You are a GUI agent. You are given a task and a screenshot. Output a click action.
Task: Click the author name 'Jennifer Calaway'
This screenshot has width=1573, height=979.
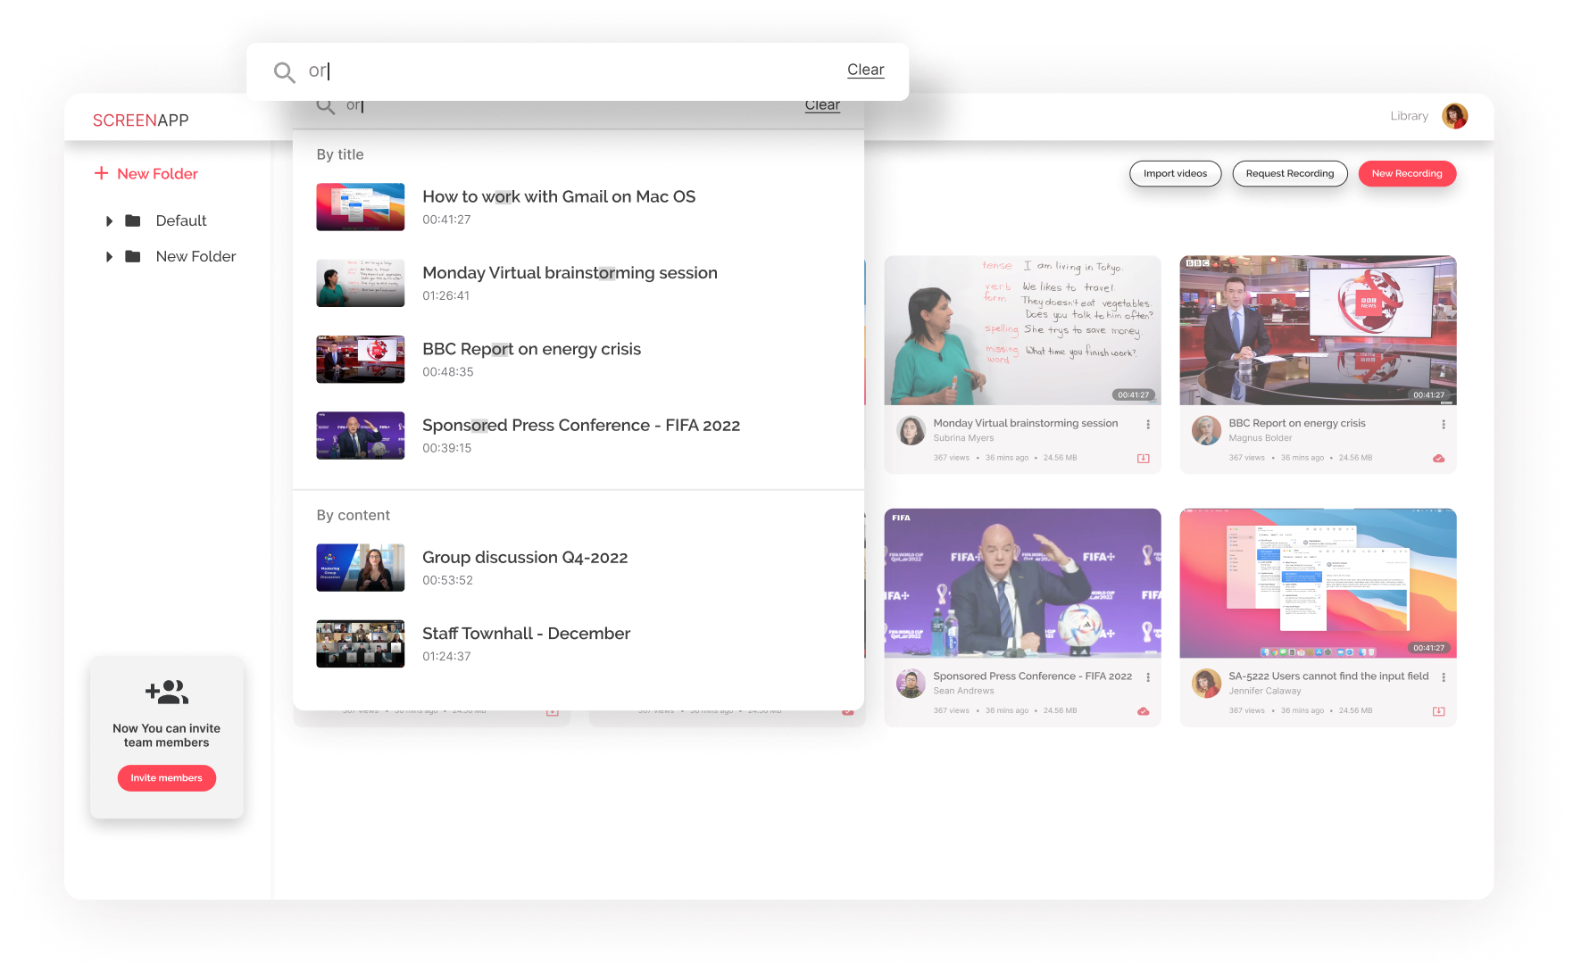1265,691
